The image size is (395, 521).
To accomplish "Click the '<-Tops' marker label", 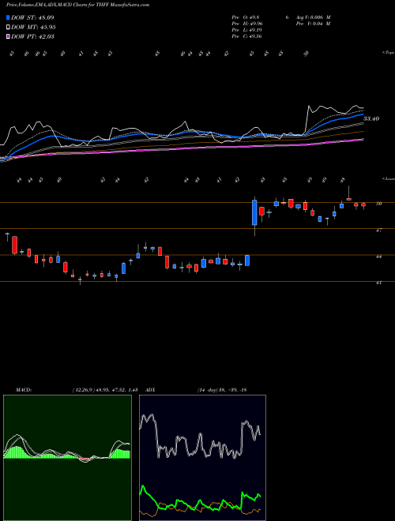I will 389,53.
